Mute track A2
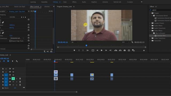 tap(13, 82)
